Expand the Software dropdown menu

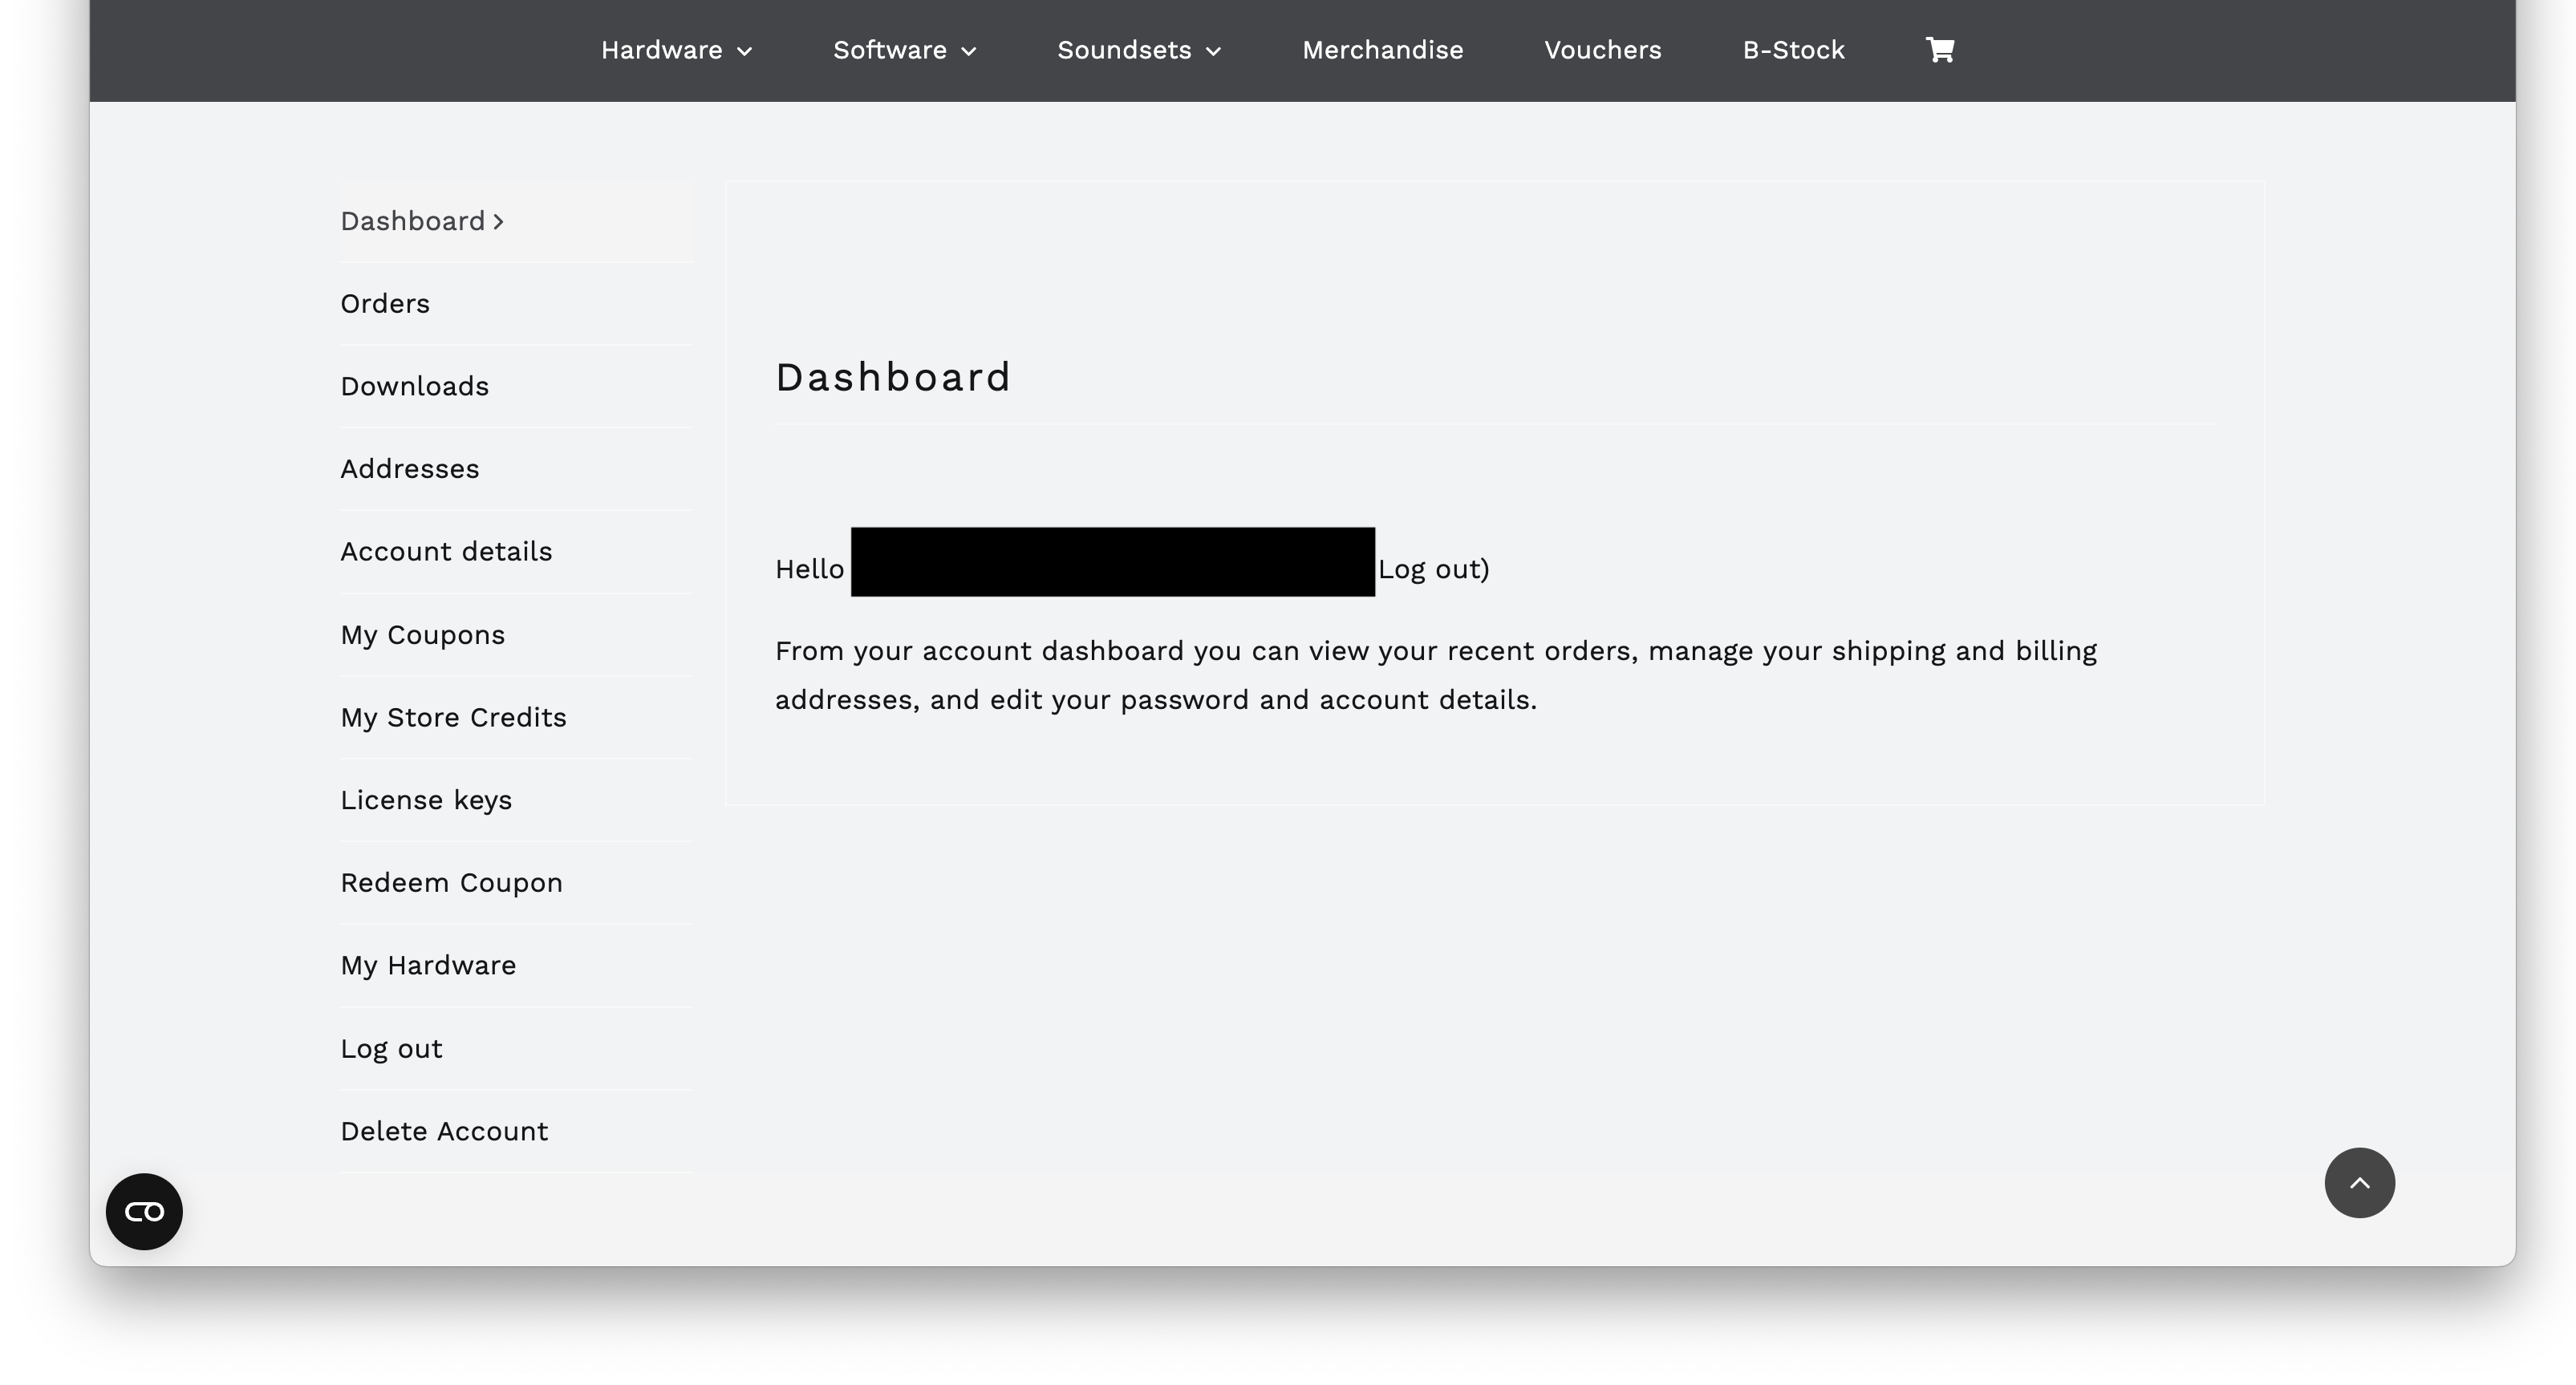click(x=904, y=50)
